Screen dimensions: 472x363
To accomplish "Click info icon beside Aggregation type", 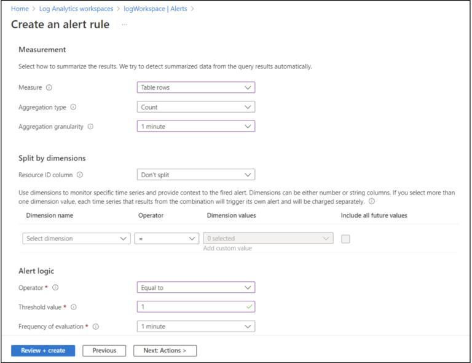I will pos(73,107).
